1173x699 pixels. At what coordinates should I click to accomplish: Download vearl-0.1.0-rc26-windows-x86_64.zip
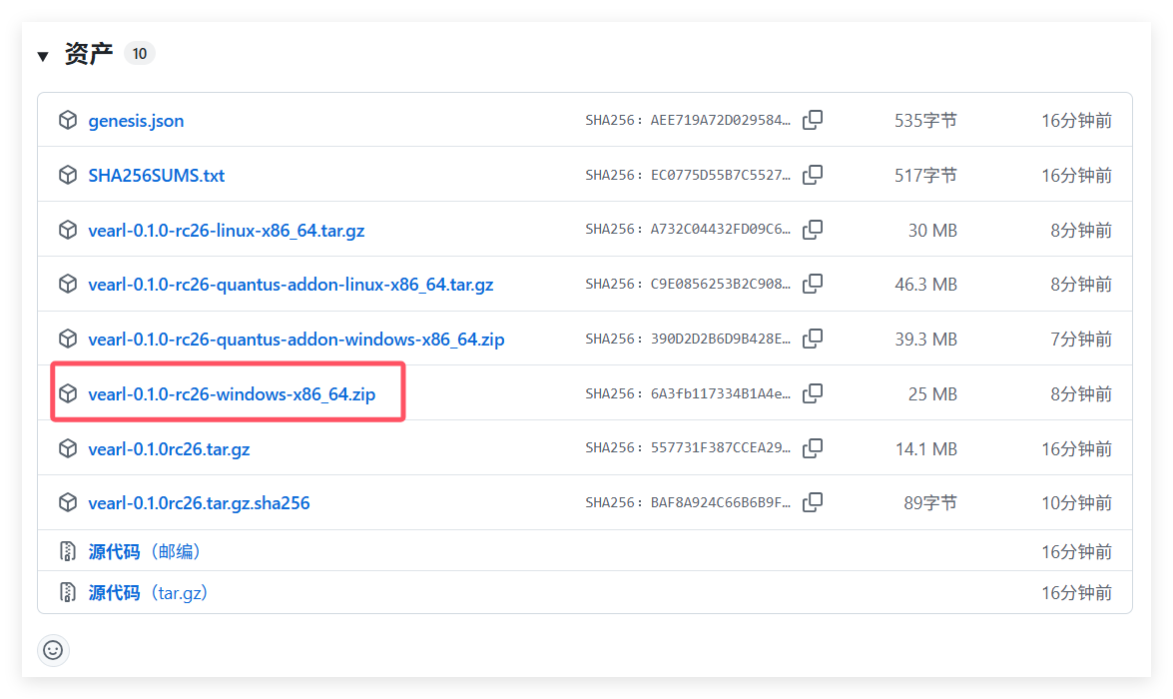[232, 393]
